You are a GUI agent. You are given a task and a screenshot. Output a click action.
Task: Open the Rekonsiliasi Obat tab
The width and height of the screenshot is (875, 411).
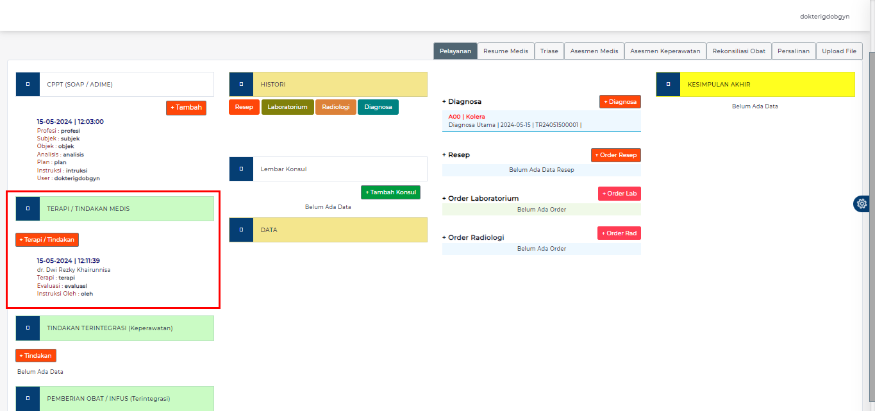738,51
